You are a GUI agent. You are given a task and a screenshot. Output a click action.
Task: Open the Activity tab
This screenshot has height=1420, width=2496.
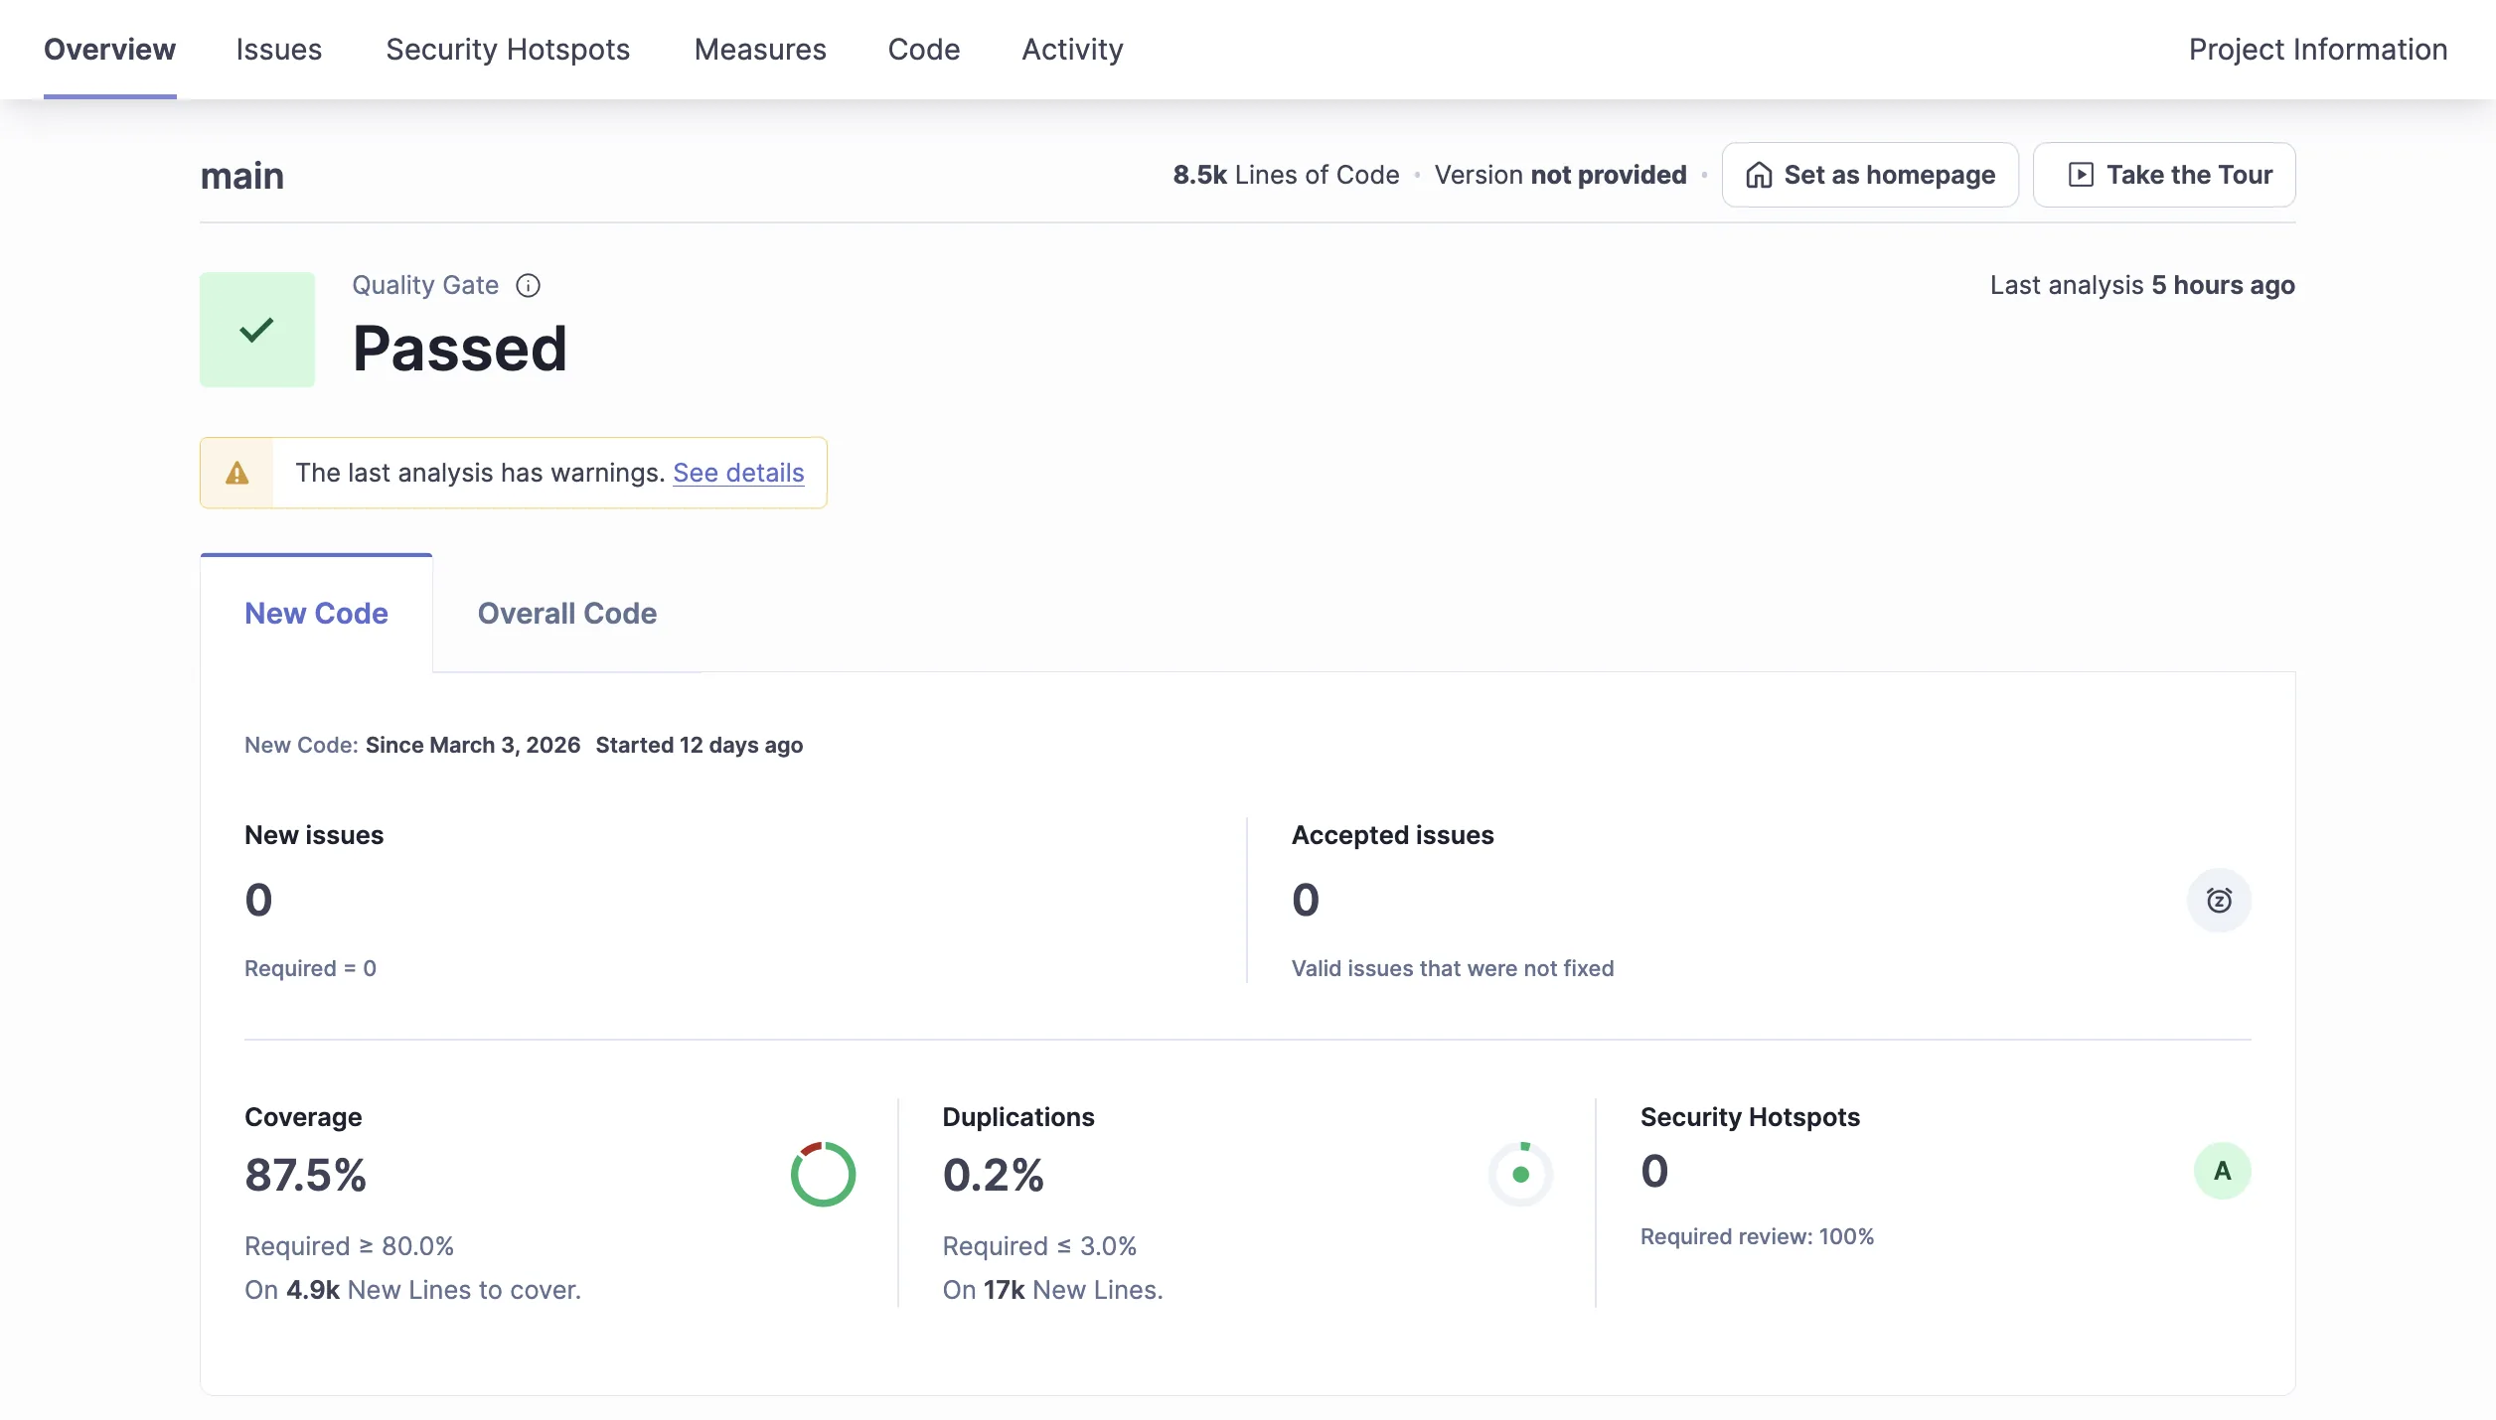click(1072, 50)
